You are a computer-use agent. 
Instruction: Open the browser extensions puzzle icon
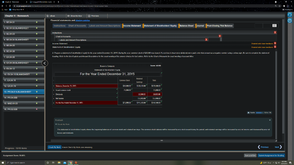[284, 6]
